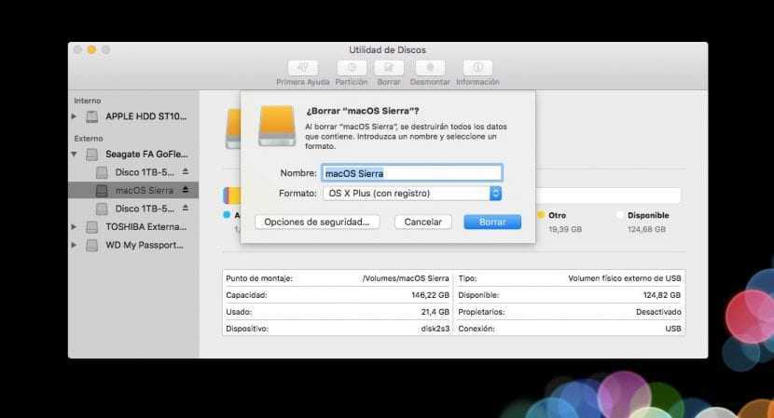Show disk details with the Información icon

click(x=477, y=68)
